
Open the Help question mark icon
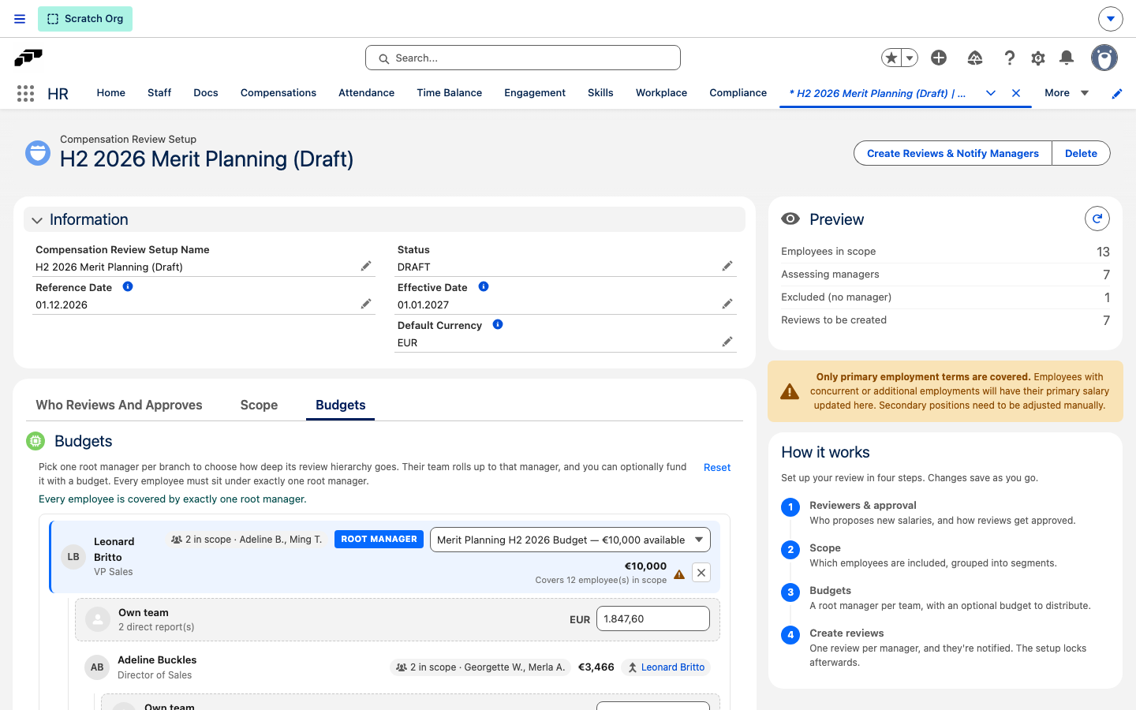tap(1009, 58)
